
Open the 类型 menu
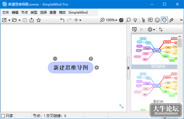[x=34, y=13]
